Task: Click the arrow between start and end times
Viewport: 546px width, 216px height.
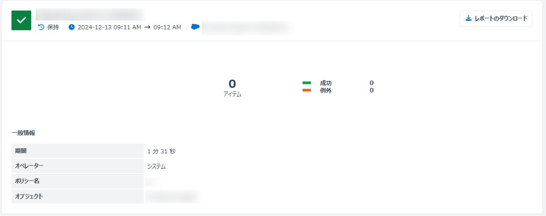Action: point(147,27)
